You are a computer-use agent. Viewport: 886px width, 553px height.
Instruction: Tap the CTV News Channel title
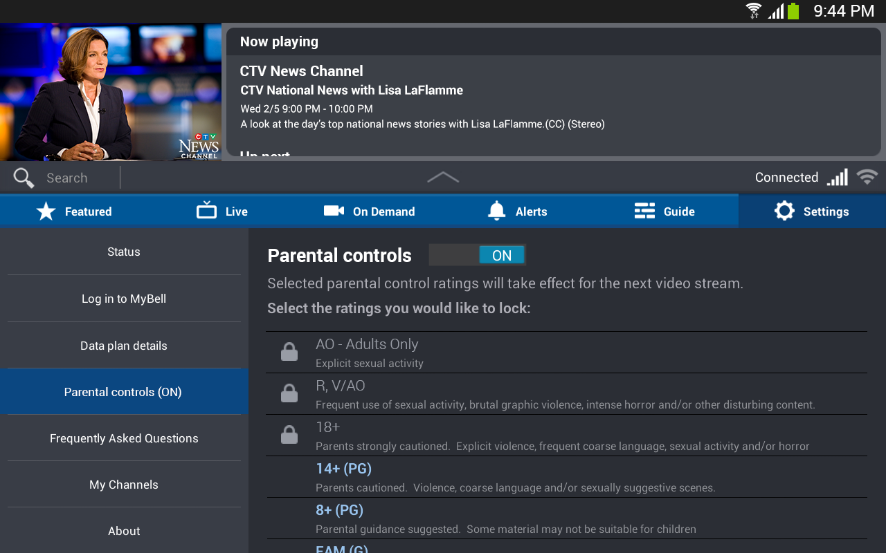(x=301, y=71)
